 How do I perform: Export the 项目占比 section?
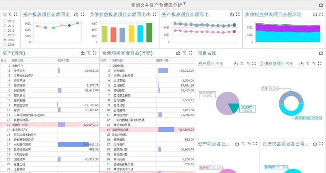[x=321, y=53]
